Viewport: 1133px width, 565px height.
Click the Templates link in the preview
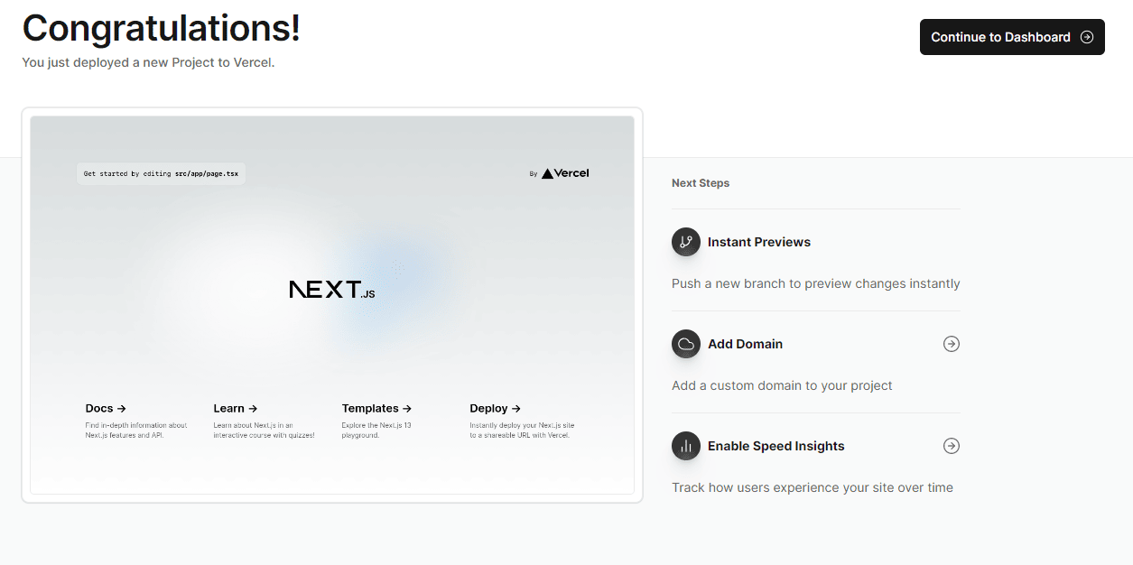[376, 409]
